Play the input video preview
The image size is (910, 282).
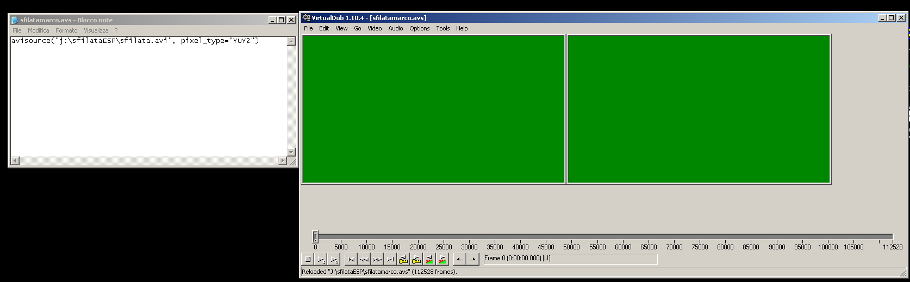click(321, 260)
